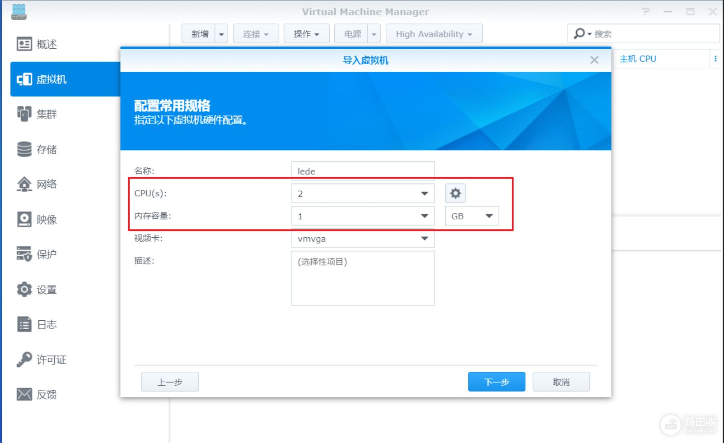Click the search magnifier icon
Viewport: 724px width, 443px height.
pos(579,33)
